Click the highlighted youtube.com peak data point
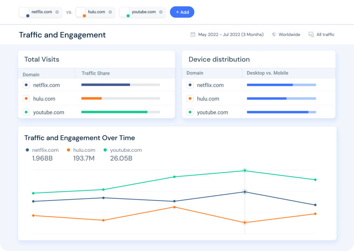 (245, 170)
